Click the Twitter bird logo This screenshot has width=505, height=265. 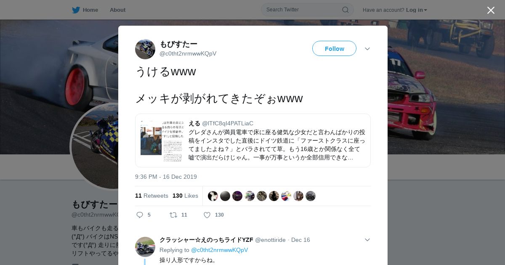[x=76, y=10]
